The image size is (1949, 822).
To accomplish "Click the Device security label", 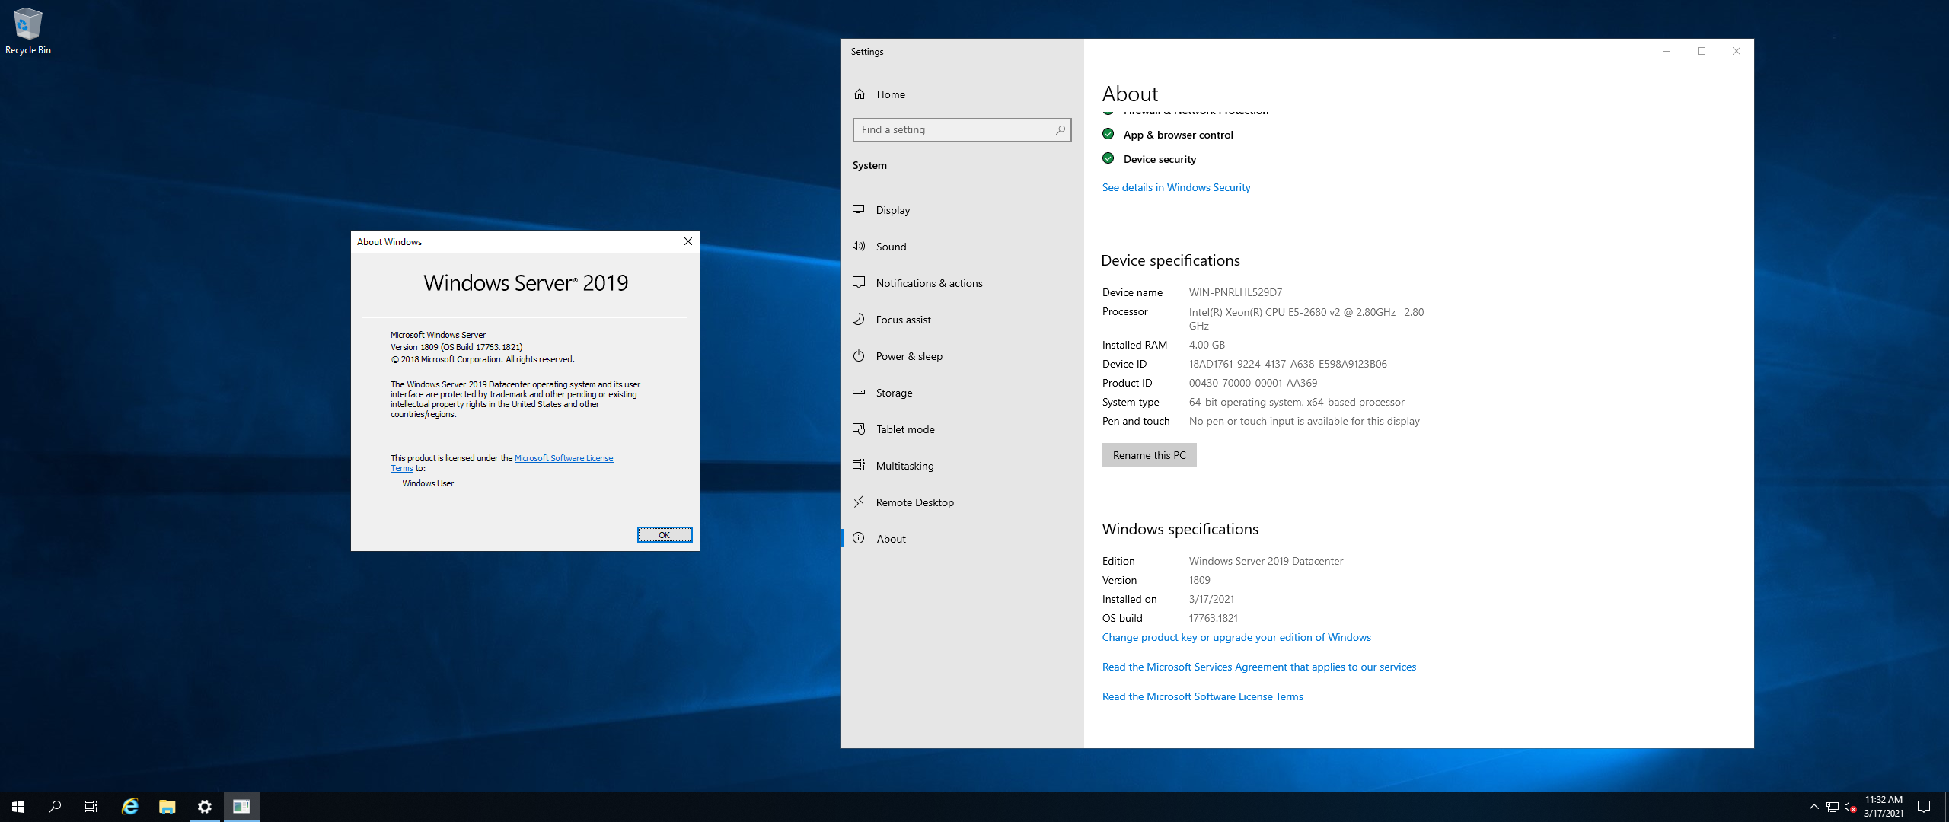I will pos(1160,159).
